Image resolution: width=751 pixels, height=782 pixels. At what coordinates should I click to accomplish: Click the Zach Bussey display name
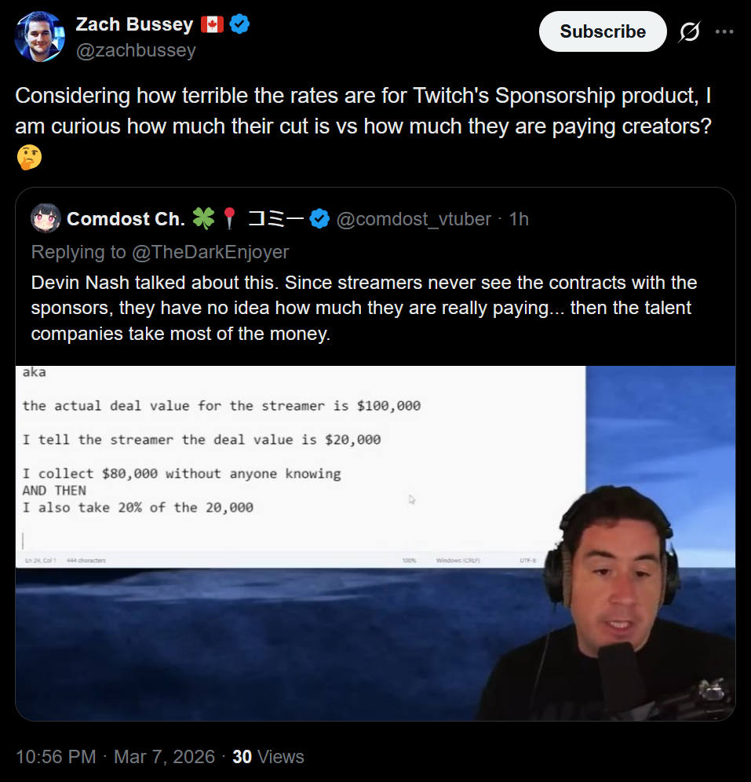[134, 24]
